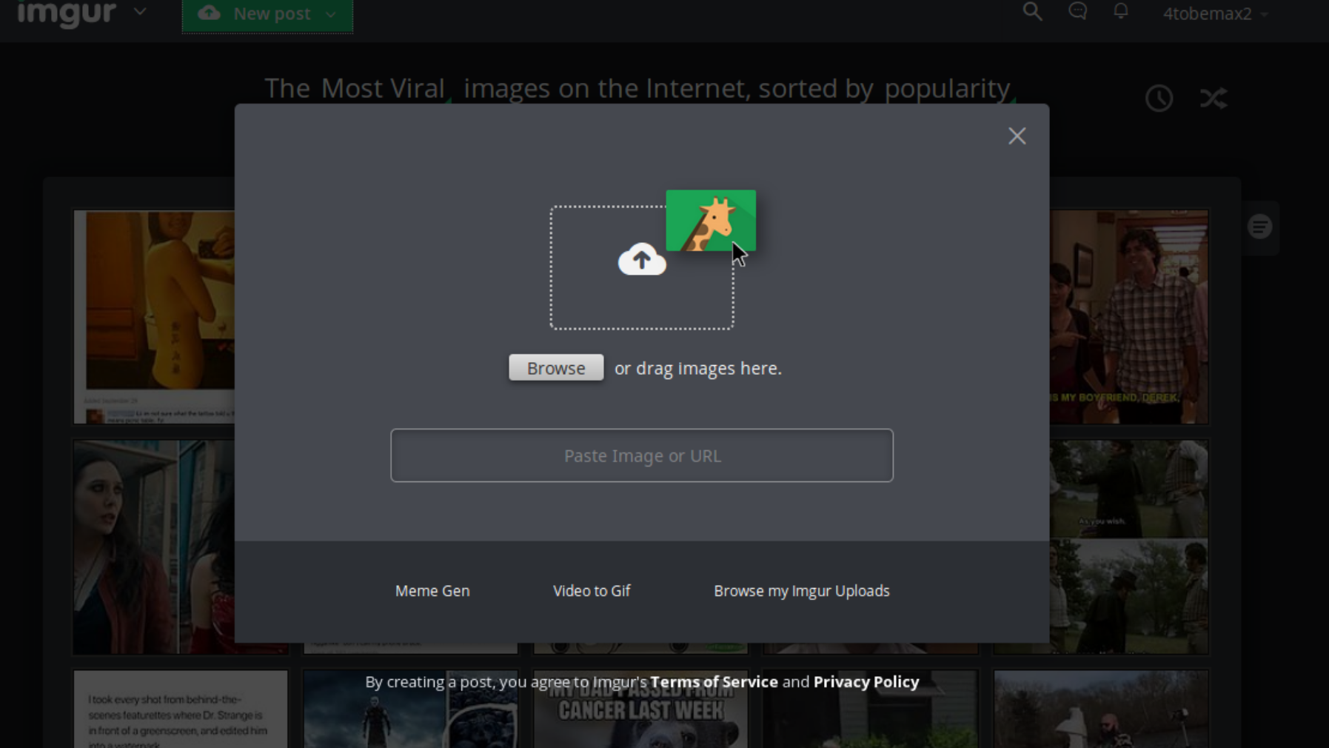The height and width of the screenshot is (748, 1329).
Task: Open Meme Gen
Action: tap(432, 591)
